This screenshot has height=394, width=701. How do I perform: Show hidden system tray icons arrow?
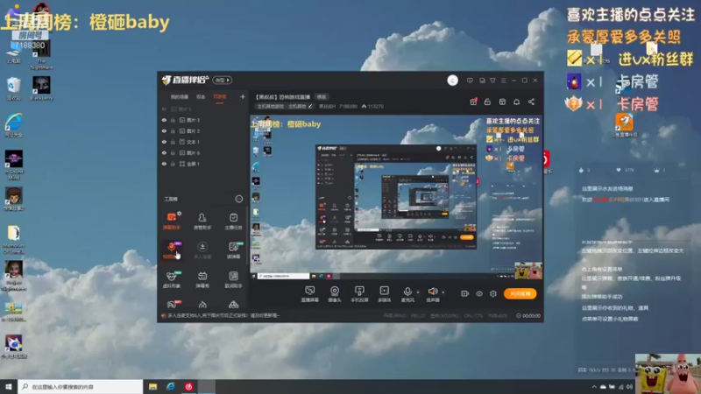[x=594, y=387]
